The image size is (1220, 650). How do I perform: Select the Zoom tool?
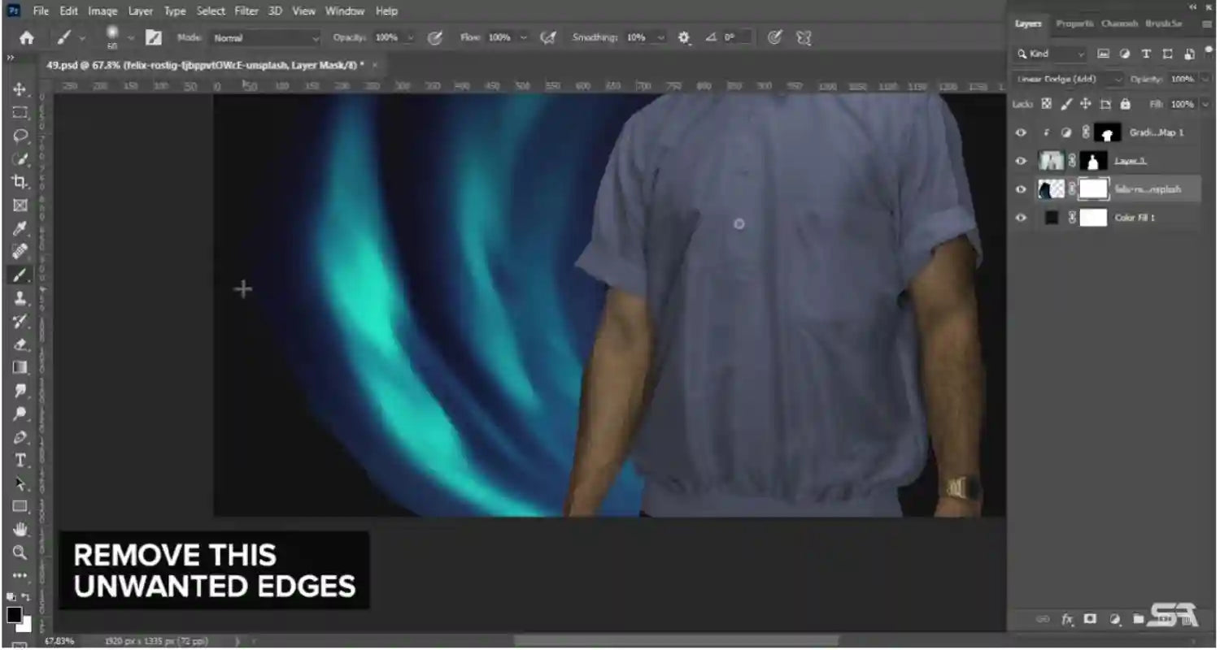click(x=20, y=552)
